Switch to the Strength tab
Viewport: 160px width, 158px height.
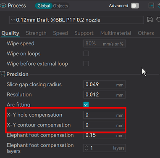[36, 33]
